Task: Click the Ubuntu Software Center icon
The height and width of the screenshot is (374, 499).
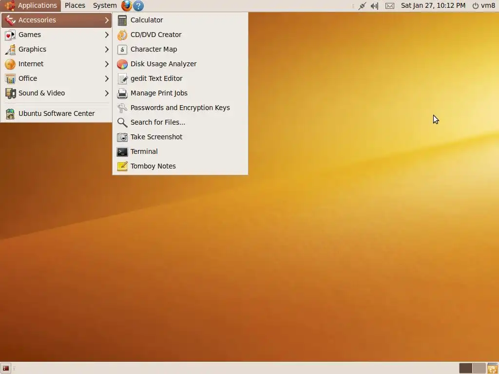Action: point(10,113)
